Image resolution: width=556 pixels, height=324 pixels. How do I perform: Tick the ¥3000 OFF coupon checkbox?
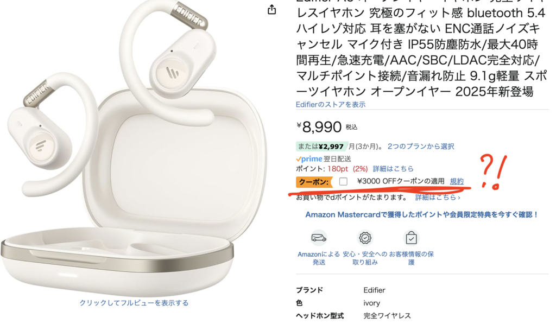(x=343, y=181)
